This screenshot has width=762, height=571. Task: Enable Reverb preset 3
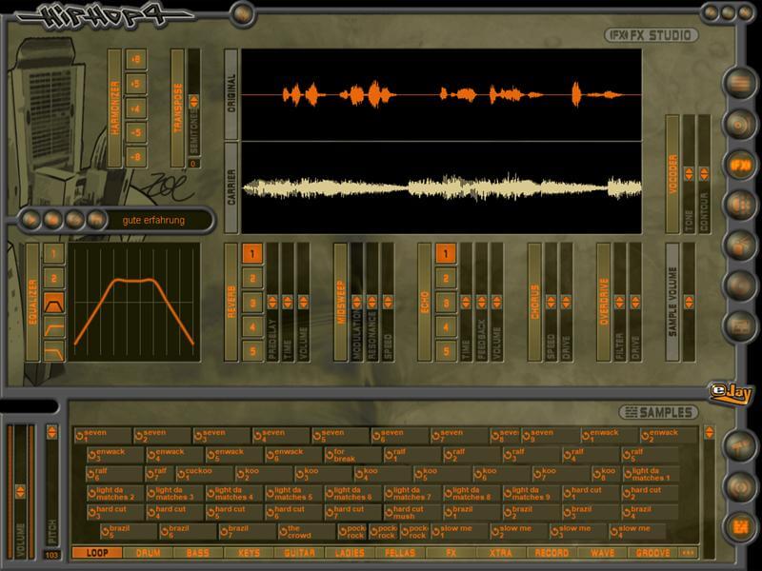point(251,304)
